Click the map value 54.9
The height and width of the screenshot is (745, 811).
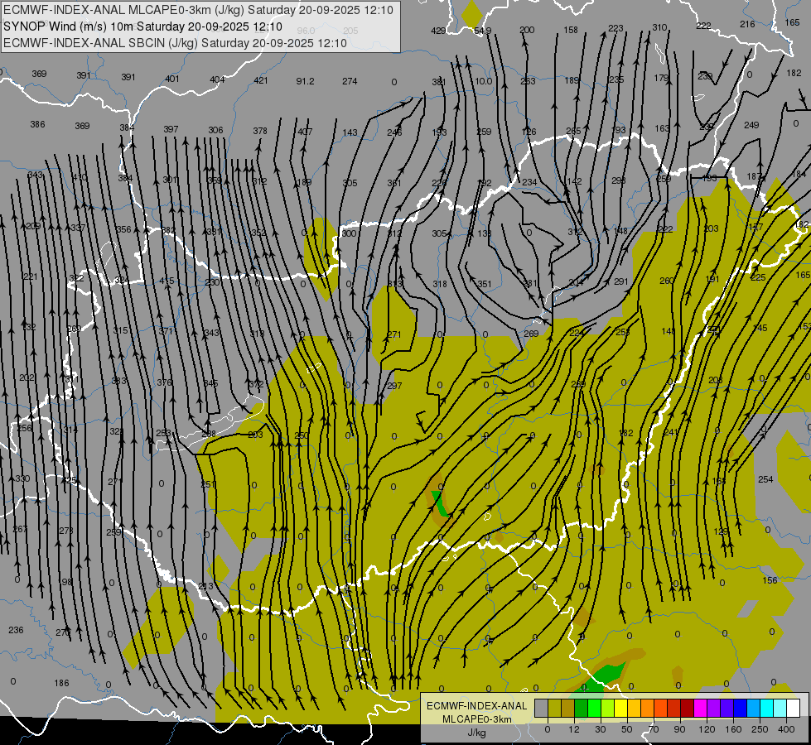482,31
